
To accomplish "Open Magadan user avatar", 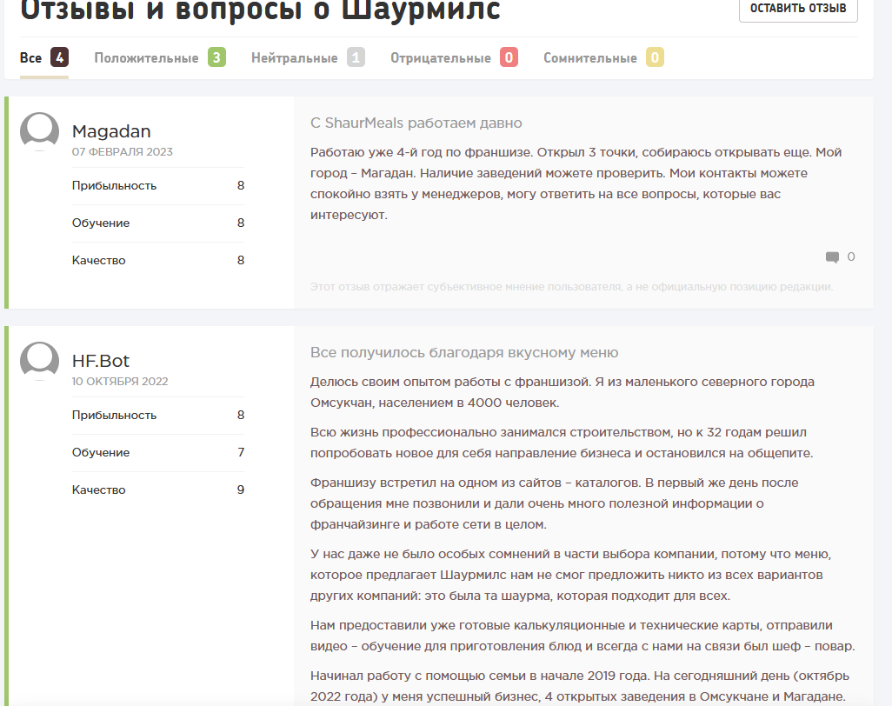I will point(39,131).
